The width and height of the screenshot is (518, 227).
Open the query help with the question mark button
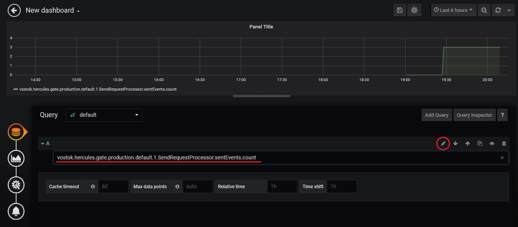[x=502, y=115]
